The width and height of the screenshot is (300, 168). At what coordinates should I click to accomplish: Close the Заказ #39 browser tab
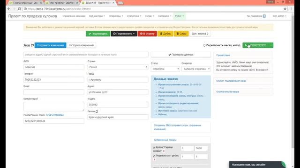(x=113, y=3)
